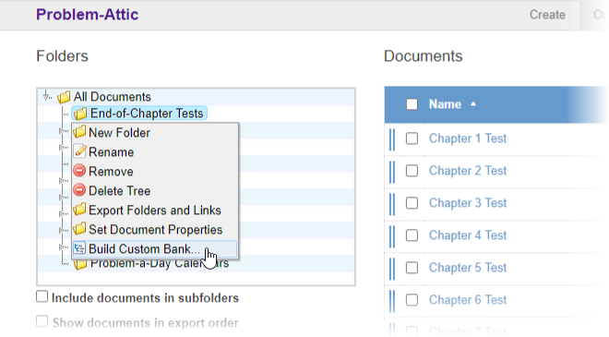Open the Chapter 3 Test document
609x337 pixels.
pyautogui.click(x=468, y=203)
